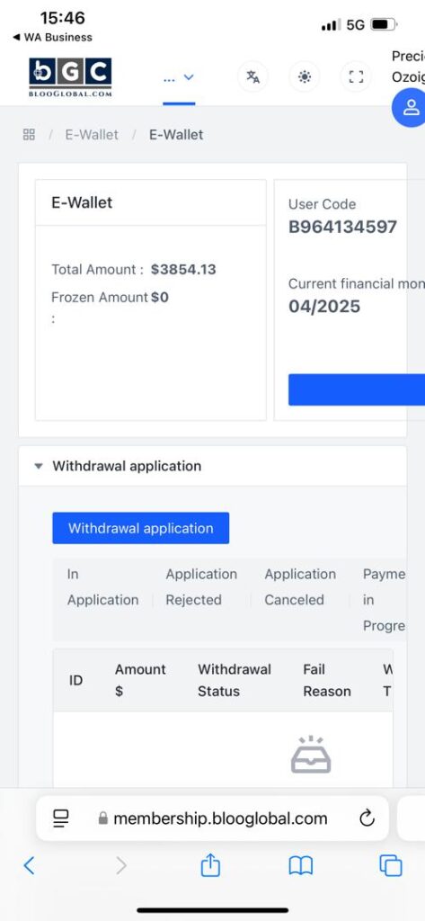
Task: Click the first E-Wallet breadcrumb link
Action: (92, 135)
